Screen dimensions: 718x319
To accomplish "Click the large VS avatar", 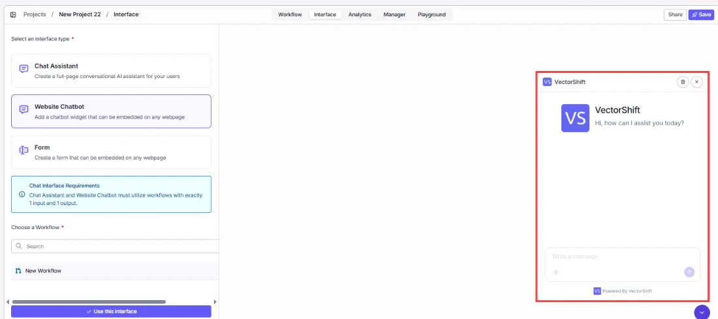I will pos(575,118).
